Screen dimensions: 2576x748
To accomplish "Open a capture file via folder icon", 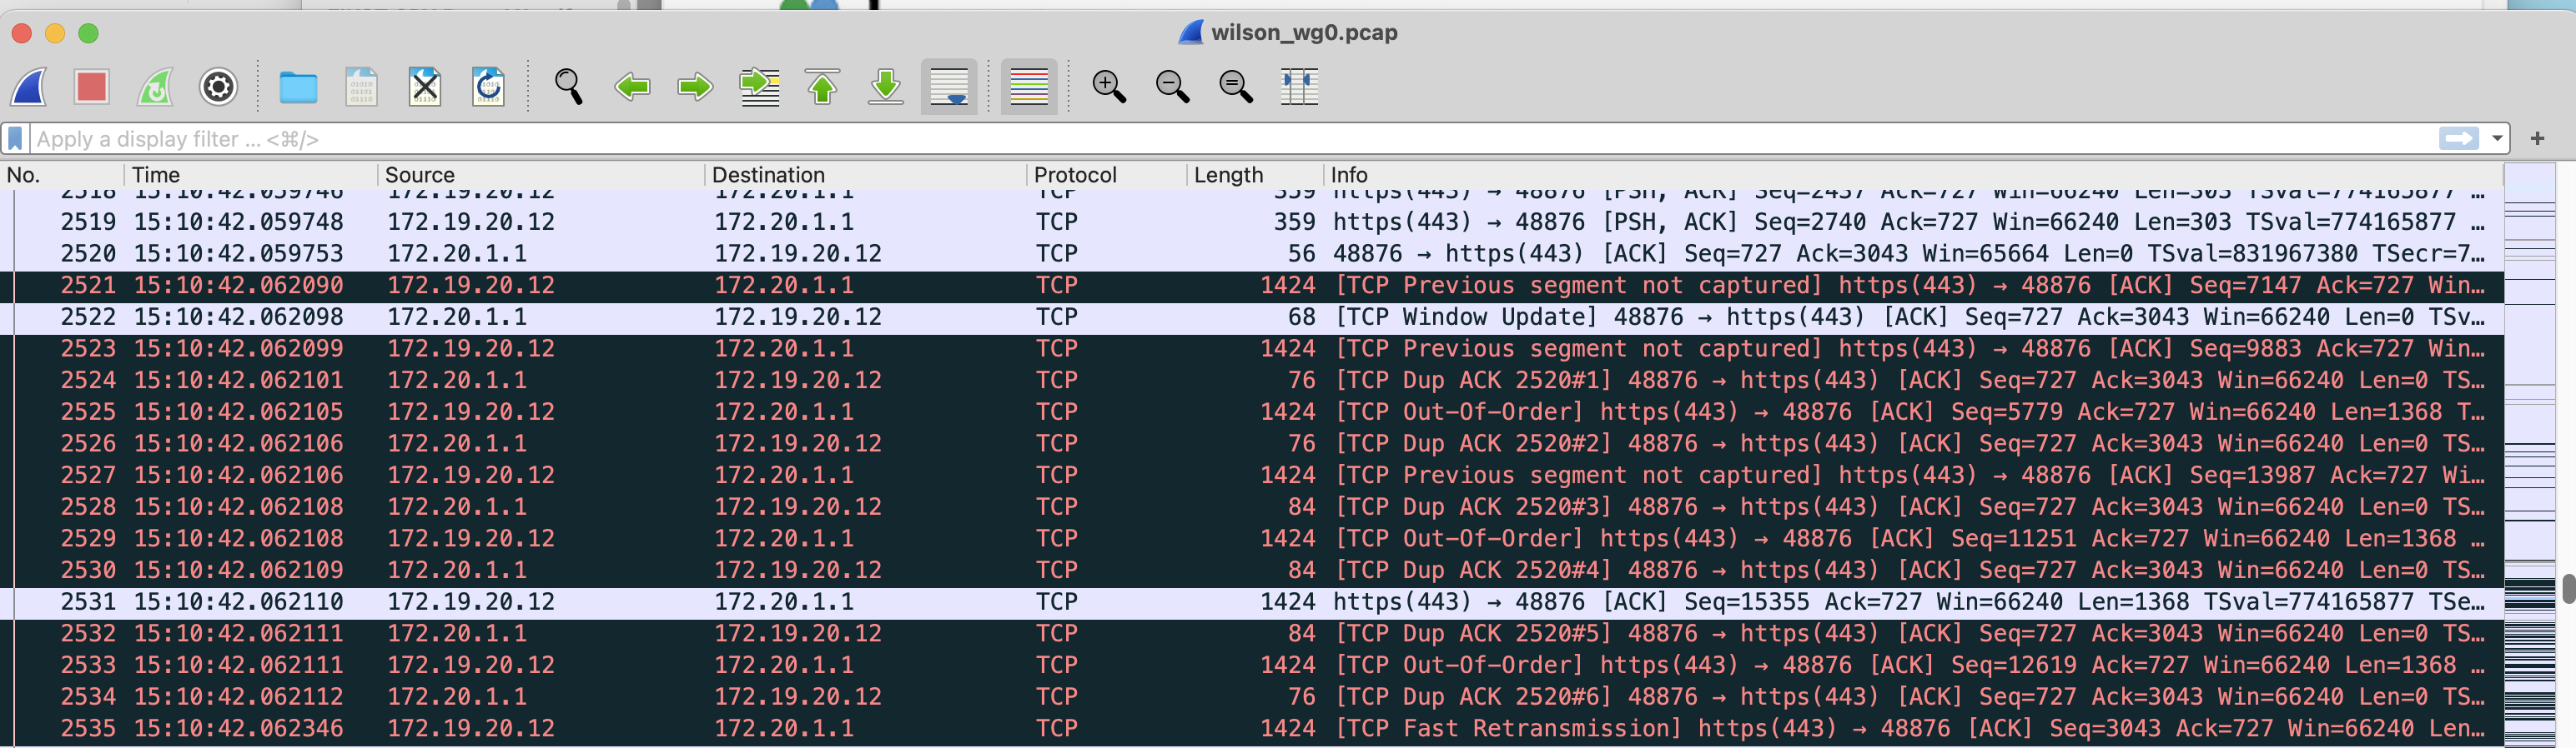I will (x=298, y=88).
